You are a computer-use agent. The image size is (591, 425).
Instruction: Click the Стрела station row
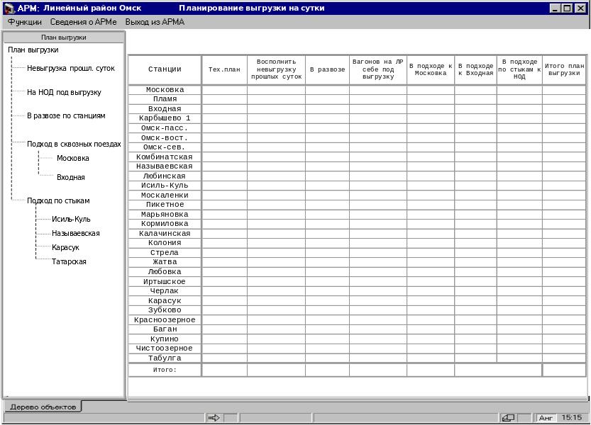(x=165, y=253)
